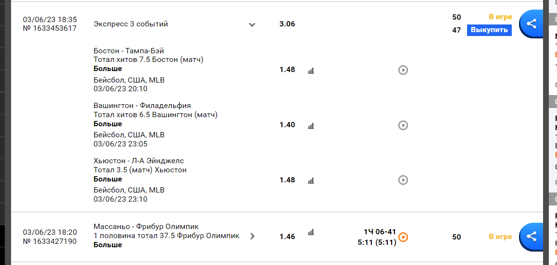This screenshot has height=265, width=557.
Task: Play broadcast for Хьюстон - Л-А Эйнджелс
Action: [403, 180]
